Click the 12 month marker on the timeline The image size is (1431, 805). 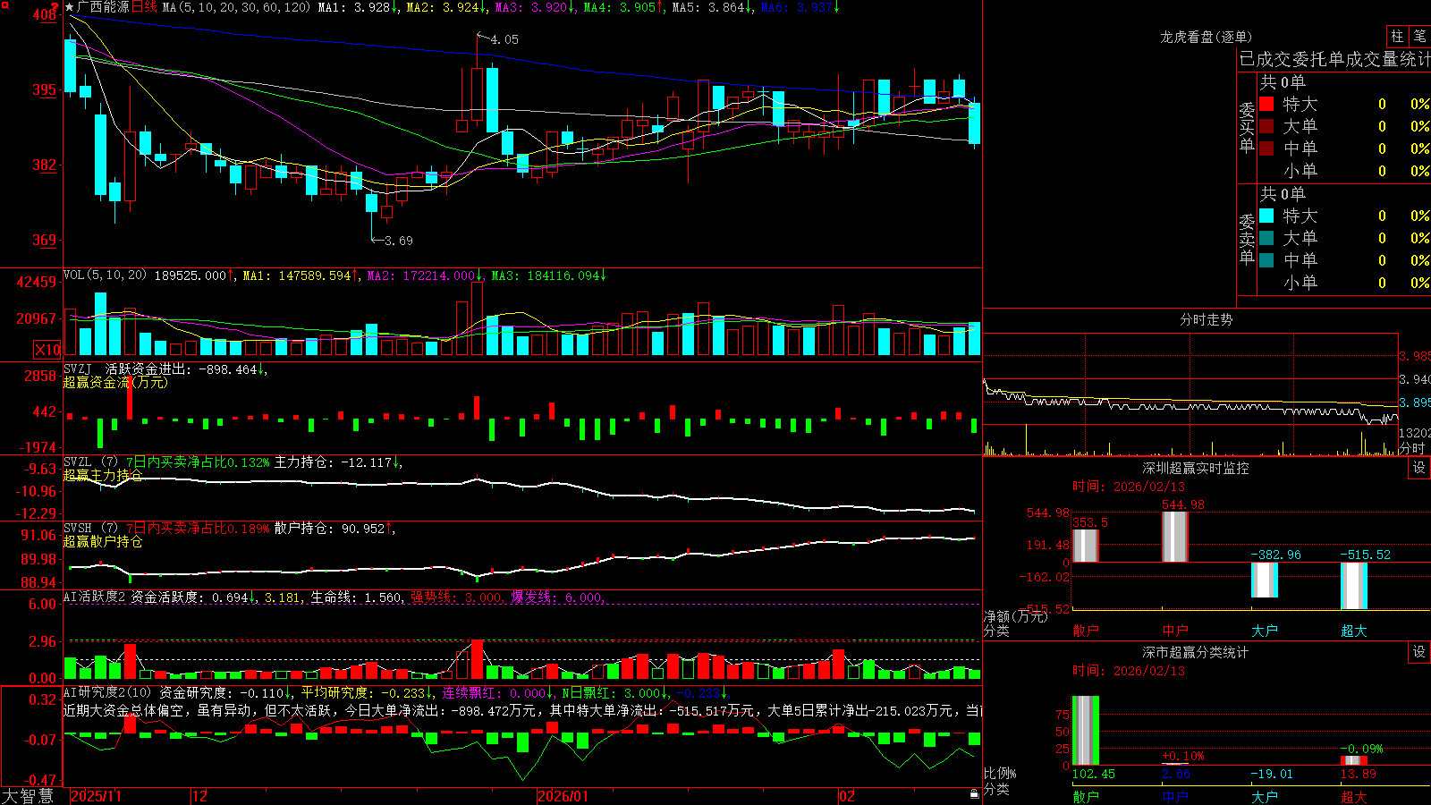200,796
